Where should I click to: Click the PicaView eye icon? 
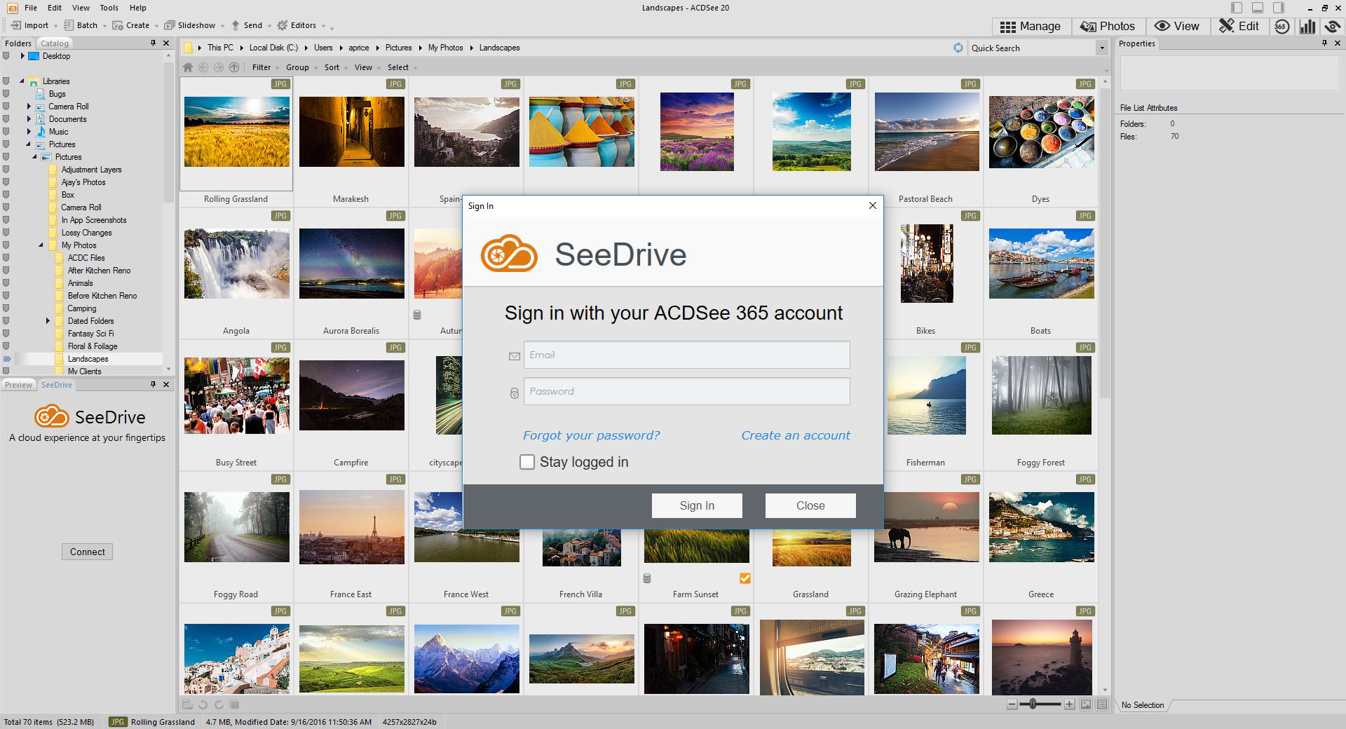point(1333,27)
